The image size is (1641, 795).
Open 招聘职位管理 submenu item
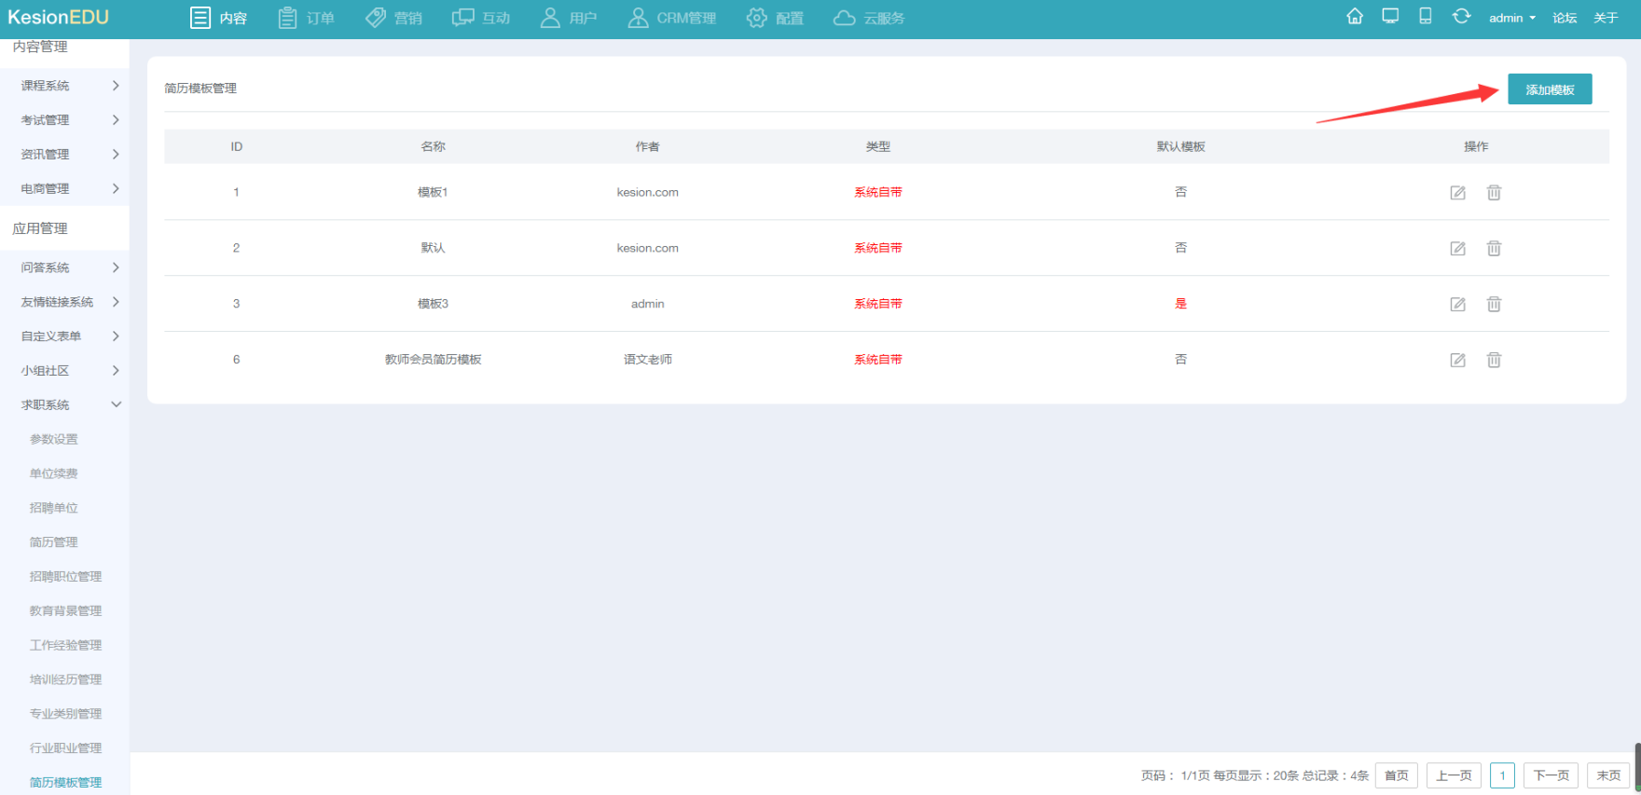[65, 577]
